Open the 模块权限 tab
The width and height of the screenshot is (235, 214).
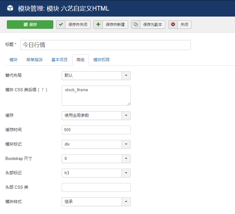click(102, 60)
